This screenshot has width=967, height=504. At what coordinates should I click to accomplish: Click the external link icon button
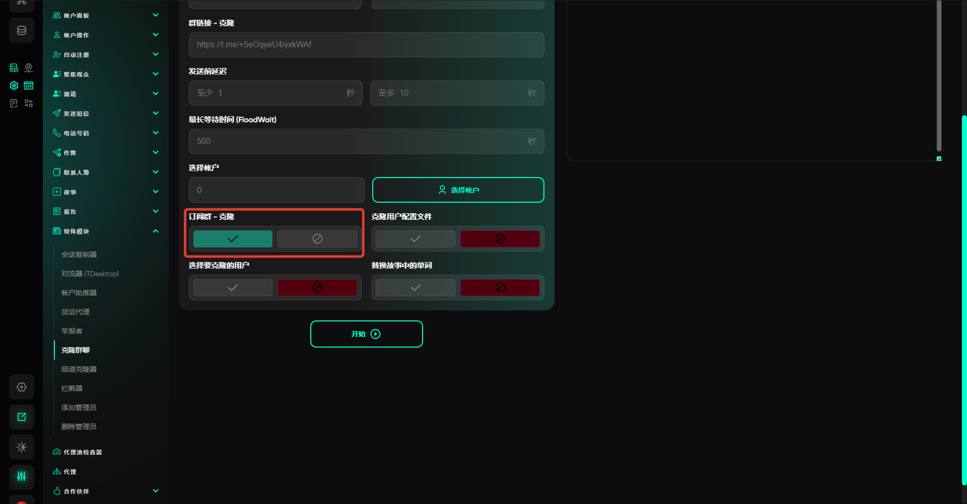[22, 417]
